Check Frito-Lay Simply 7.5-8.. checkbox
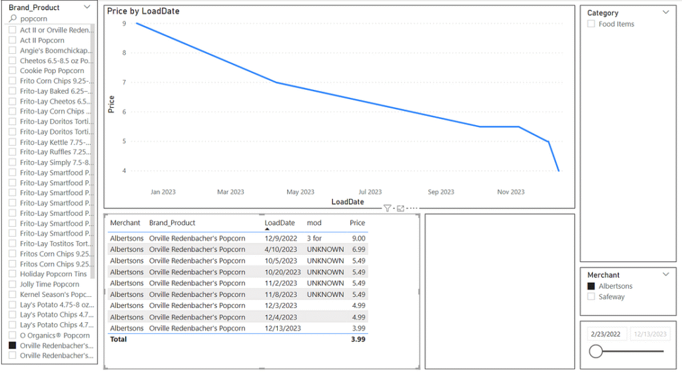The image size is (682, 378). pyautogui.click(x=12, y=162)
